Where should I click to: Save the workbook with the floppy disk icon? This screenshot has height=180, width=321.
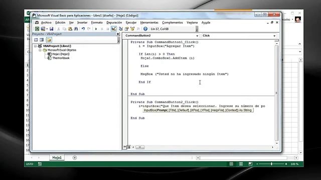click(x=51, y=29)
